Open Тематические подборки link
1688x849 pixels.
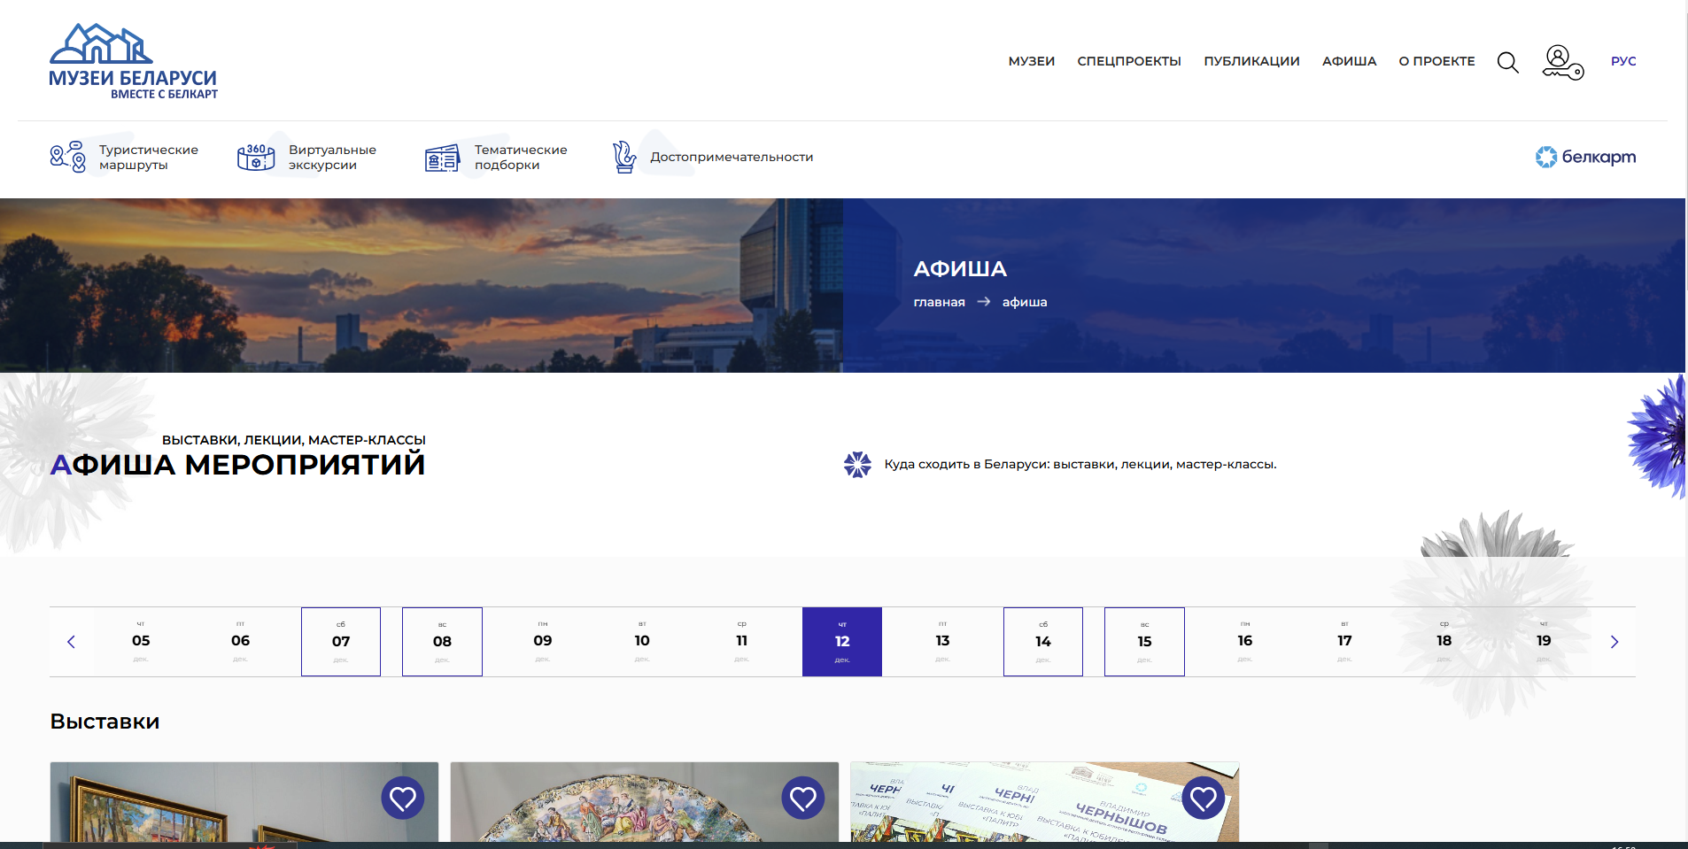pos(521,158)
